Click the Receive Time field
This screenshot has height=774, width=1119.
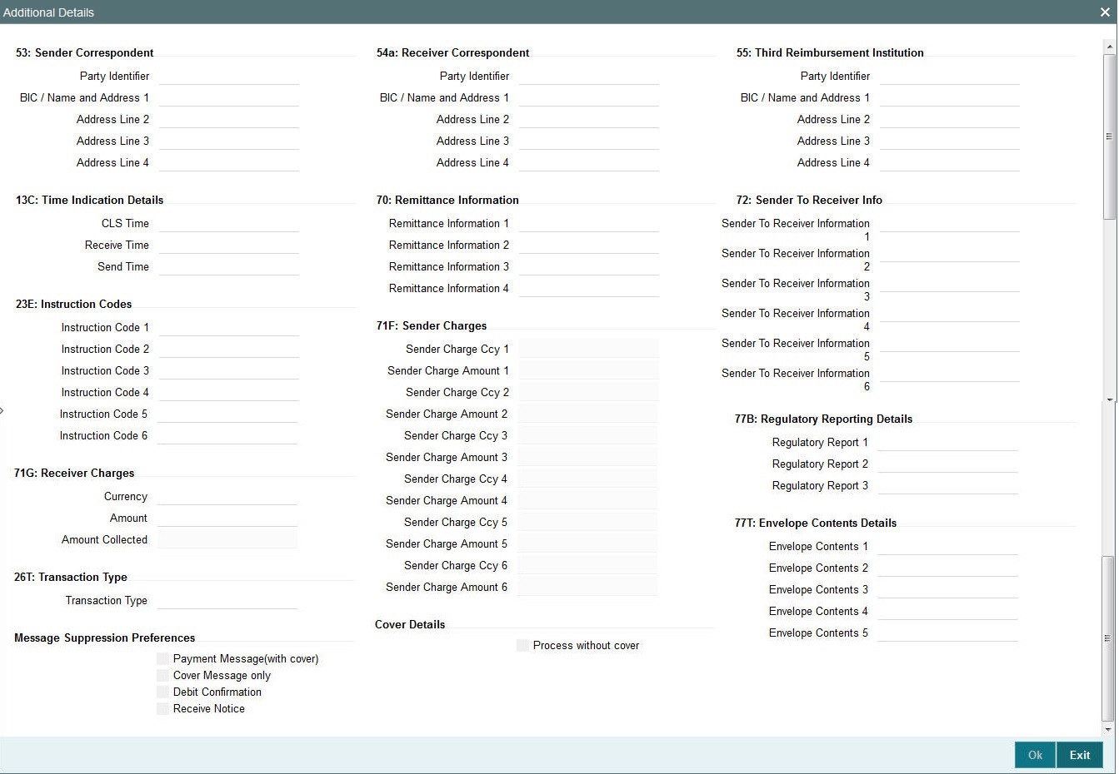pos(229,245)
